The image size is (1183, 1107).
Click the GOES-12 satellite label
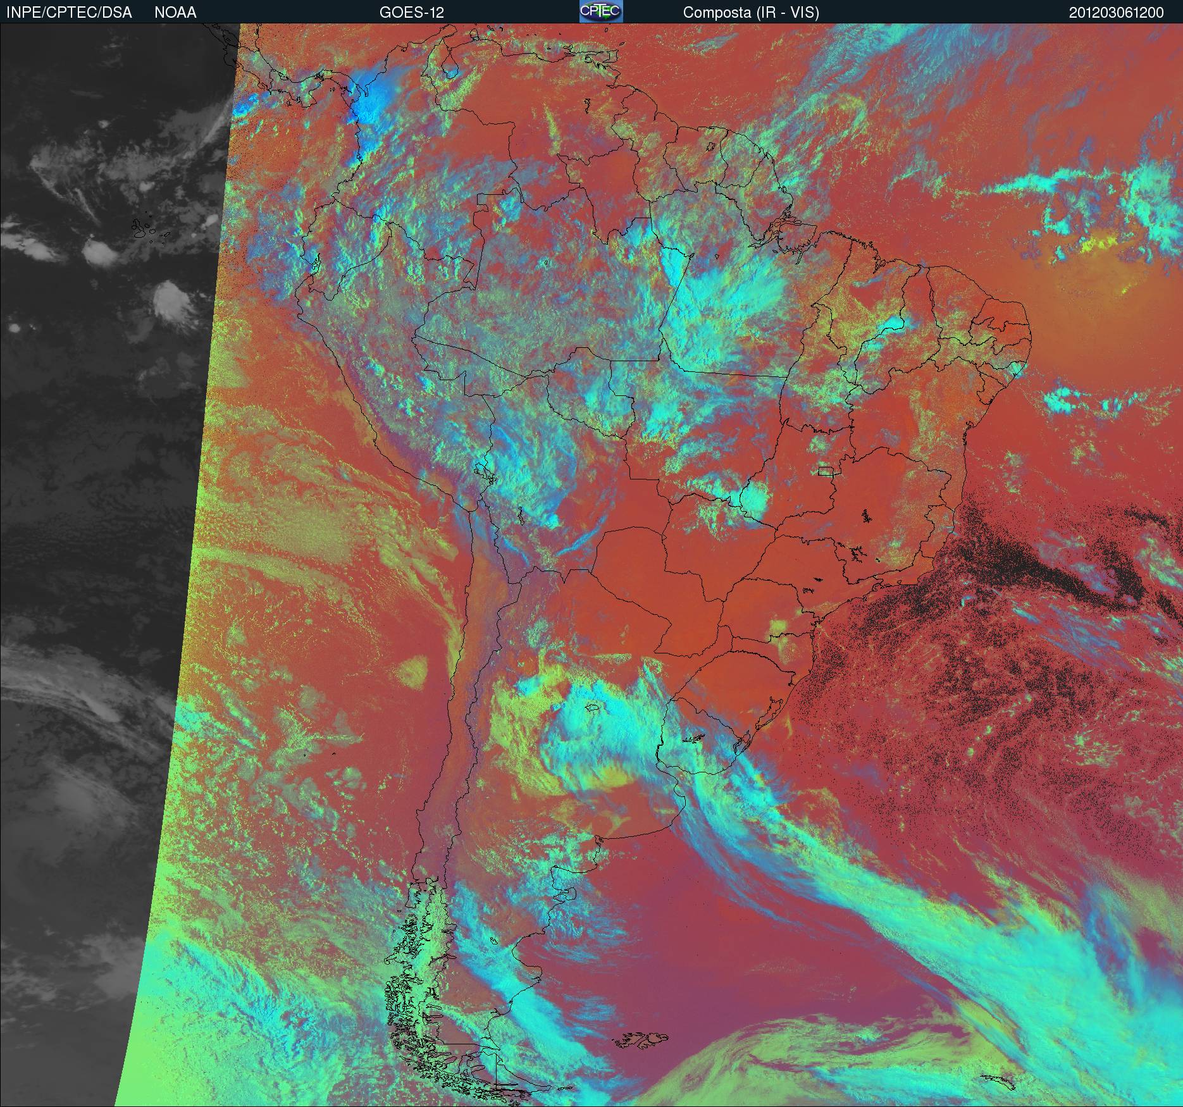(411, 13)
